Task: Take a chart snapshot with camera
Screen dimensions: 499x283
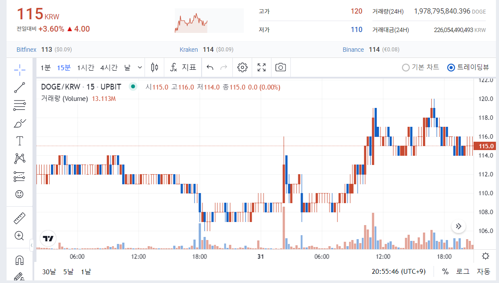Action: tap(280, 68)
